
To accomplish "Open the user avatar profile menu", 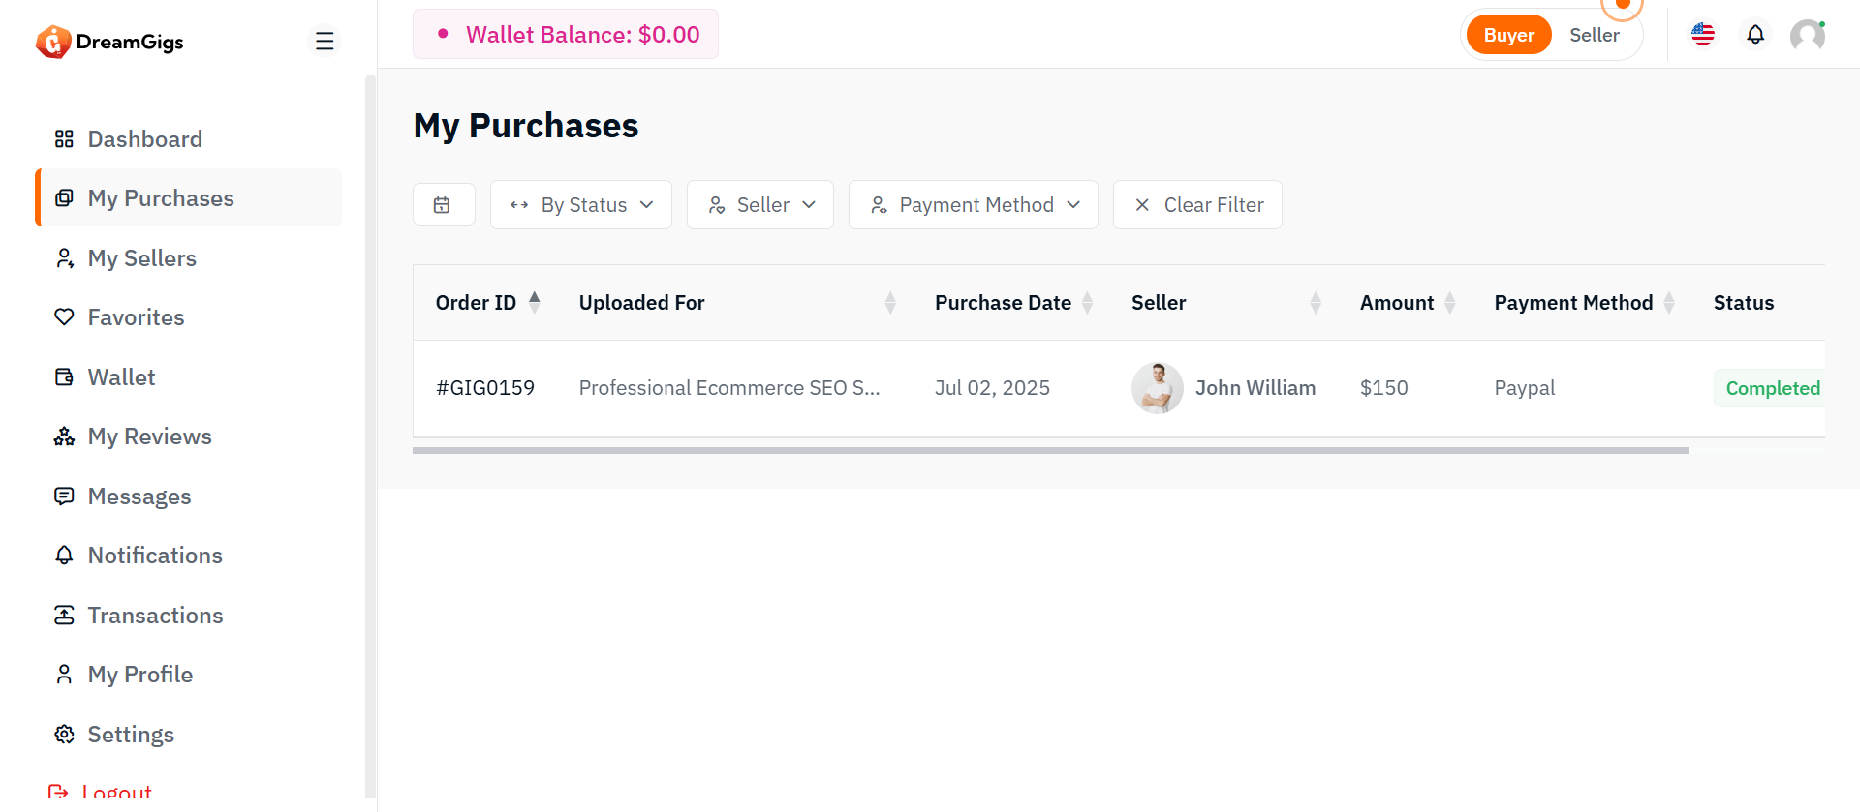I will coord(1807,36).
